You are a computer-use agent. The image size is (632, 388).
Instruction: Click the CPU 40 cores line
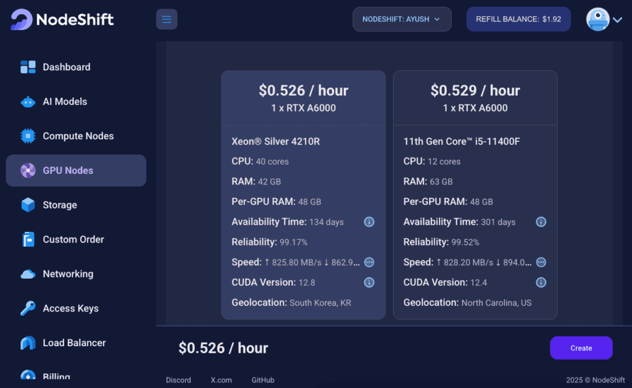260,162
